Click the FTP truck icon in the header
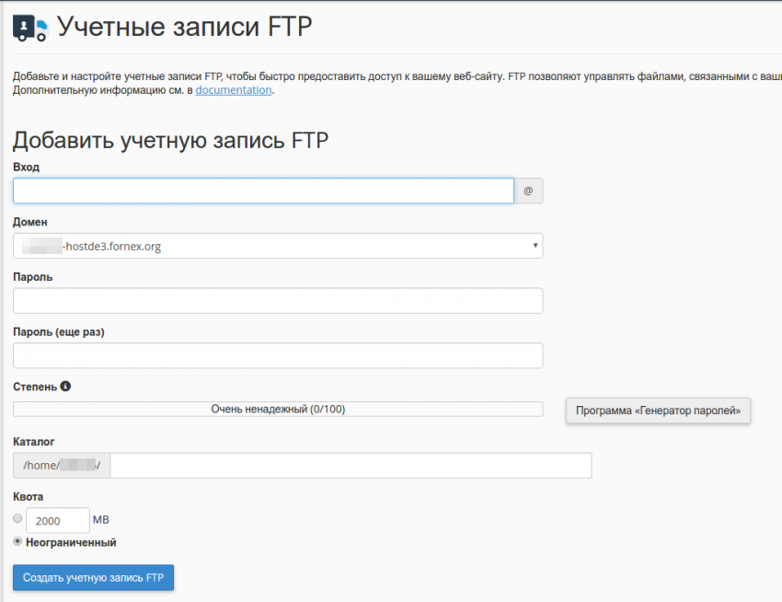 [29, 26]
